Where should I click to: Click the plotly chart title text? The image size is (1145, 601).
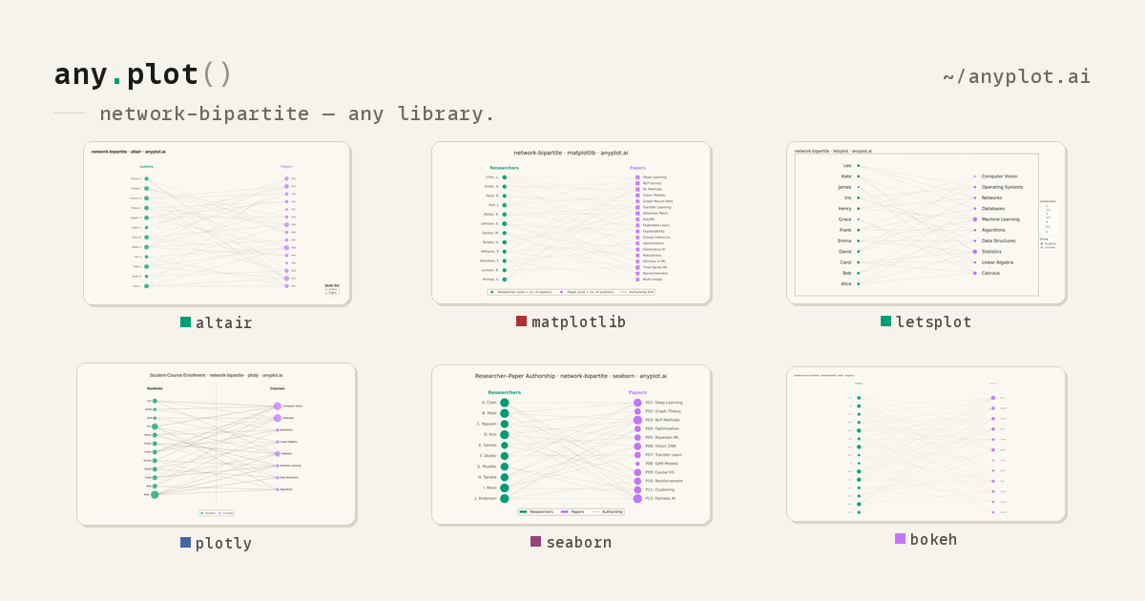pyautogui.click(x=216, y=375)
